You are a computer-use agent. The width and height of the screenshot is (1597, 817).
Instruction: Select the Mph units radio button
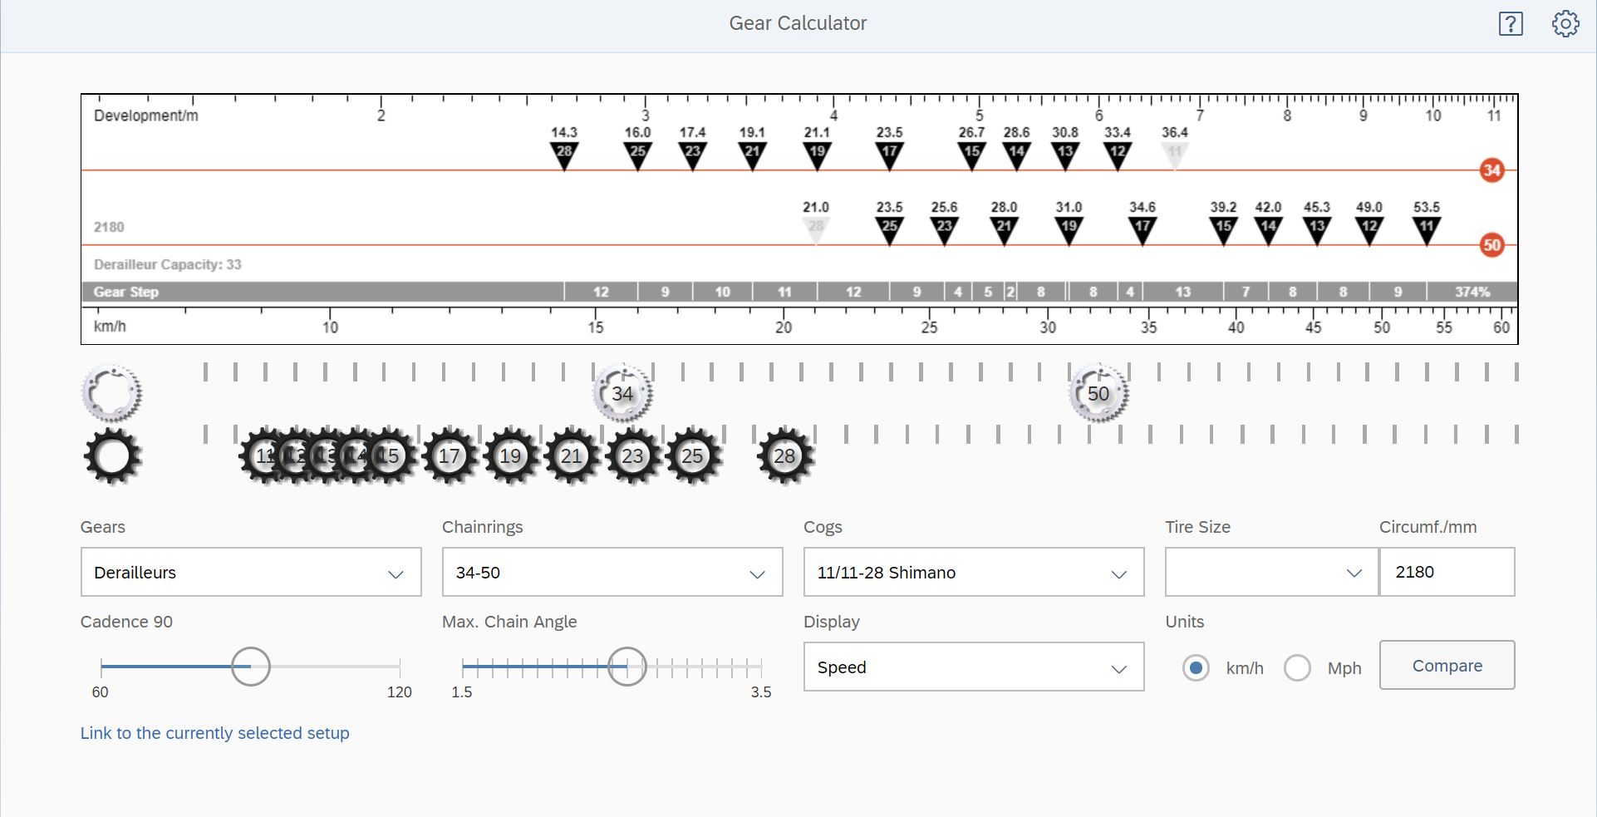[1297, 667]
